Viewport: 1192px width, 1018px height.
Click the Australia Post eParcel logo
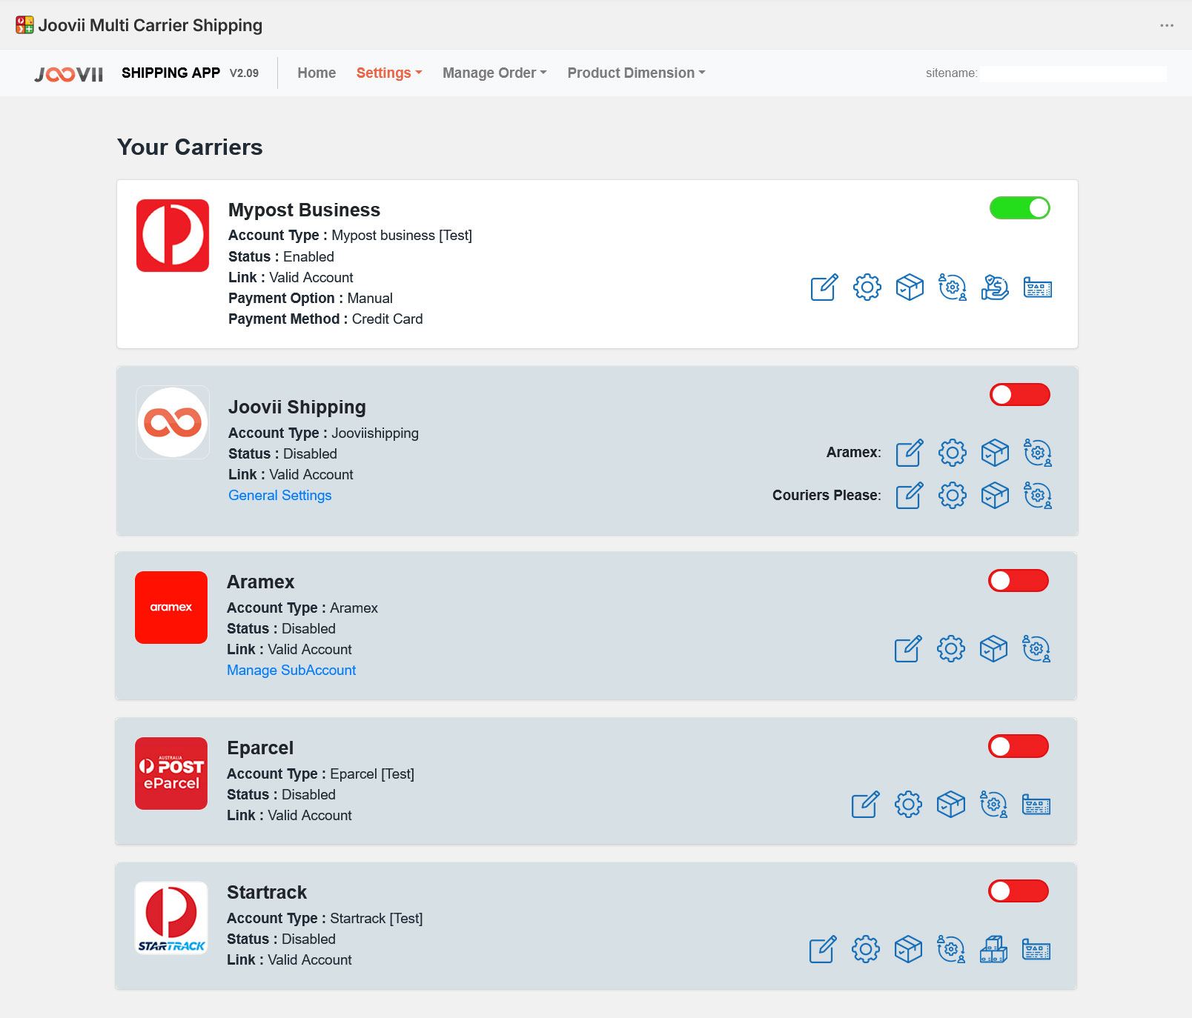tap(171, 774)
